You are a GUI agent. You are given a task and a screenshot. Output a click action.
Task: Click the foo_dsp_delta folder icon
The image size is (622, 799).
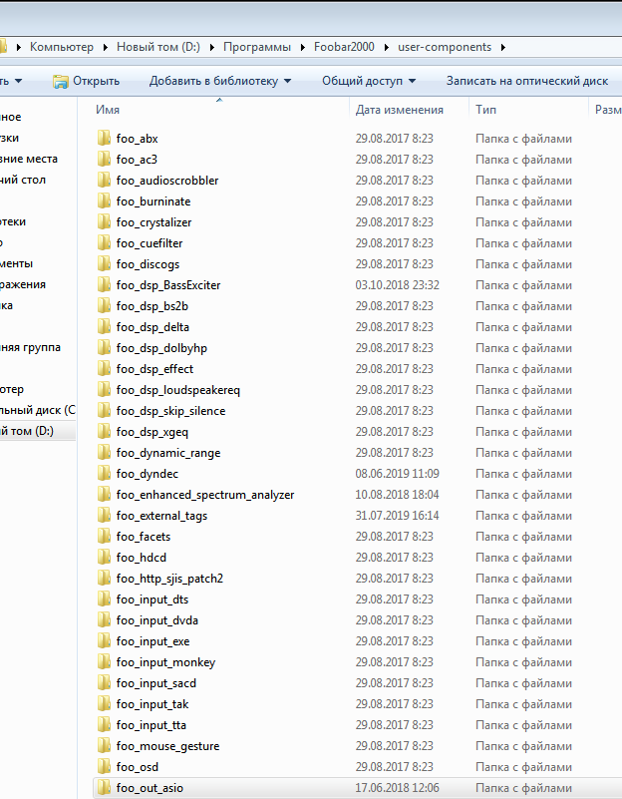tap(104, 326)
